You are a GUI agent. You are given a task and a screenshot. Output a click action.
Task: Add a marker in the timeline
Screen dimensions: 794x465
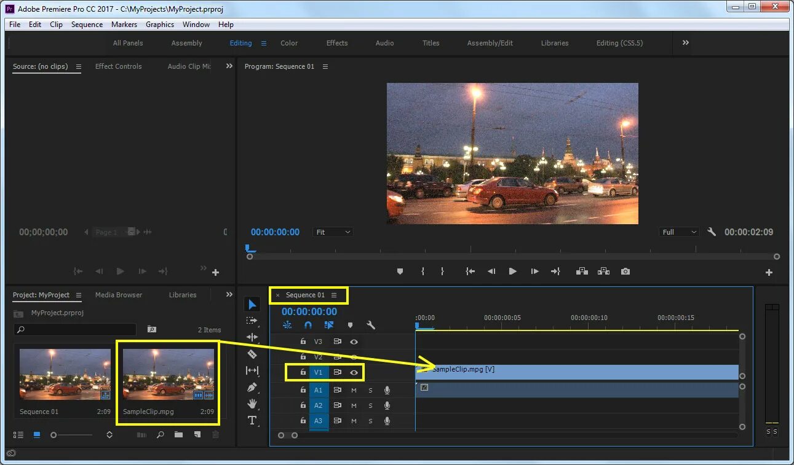pos(350,325)
